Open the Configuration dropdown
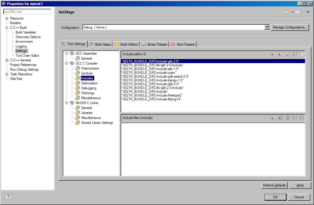Image resolution: width=314 pixels, height=205 pixels. (x=266, y=27)
